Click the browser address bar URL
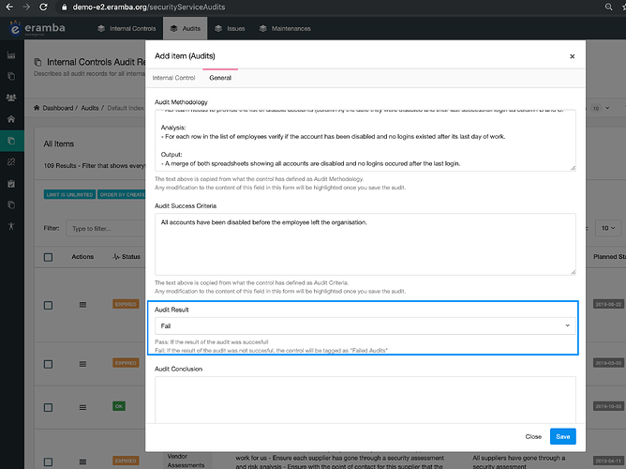Viewport: 626px width, 469px height. pyautogui.click(x=148, y=8)
